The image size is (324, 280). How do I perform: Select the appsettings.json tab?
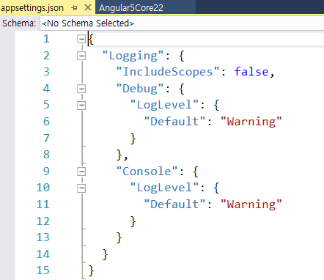tap(32, 8)
